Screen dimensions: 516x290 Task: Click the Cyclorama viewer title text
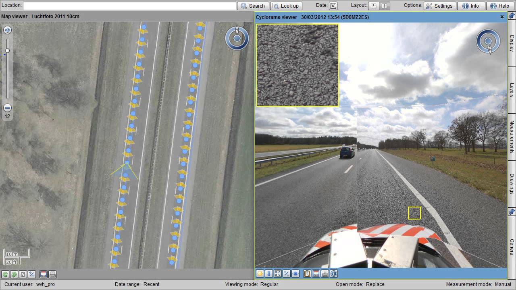click(312, 17)
